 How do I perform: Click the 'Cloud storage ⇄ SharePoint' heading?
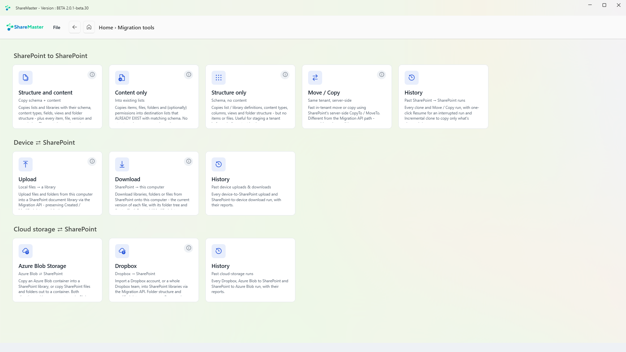pos(55,229)
